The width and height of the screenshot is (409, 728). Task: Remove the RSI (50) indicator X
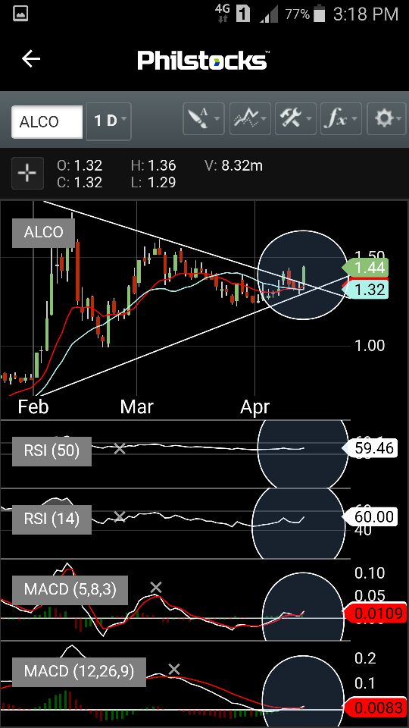(120, 448)
